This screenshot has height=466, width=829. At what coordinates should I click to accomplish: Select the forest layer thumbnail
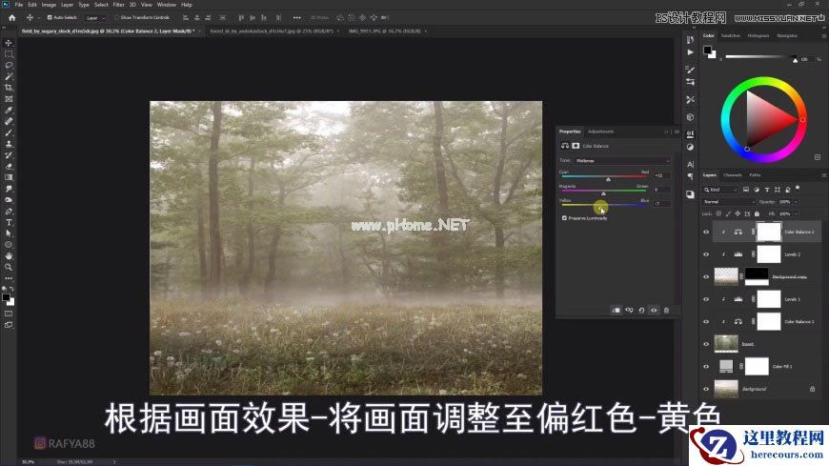coord(726,344)
